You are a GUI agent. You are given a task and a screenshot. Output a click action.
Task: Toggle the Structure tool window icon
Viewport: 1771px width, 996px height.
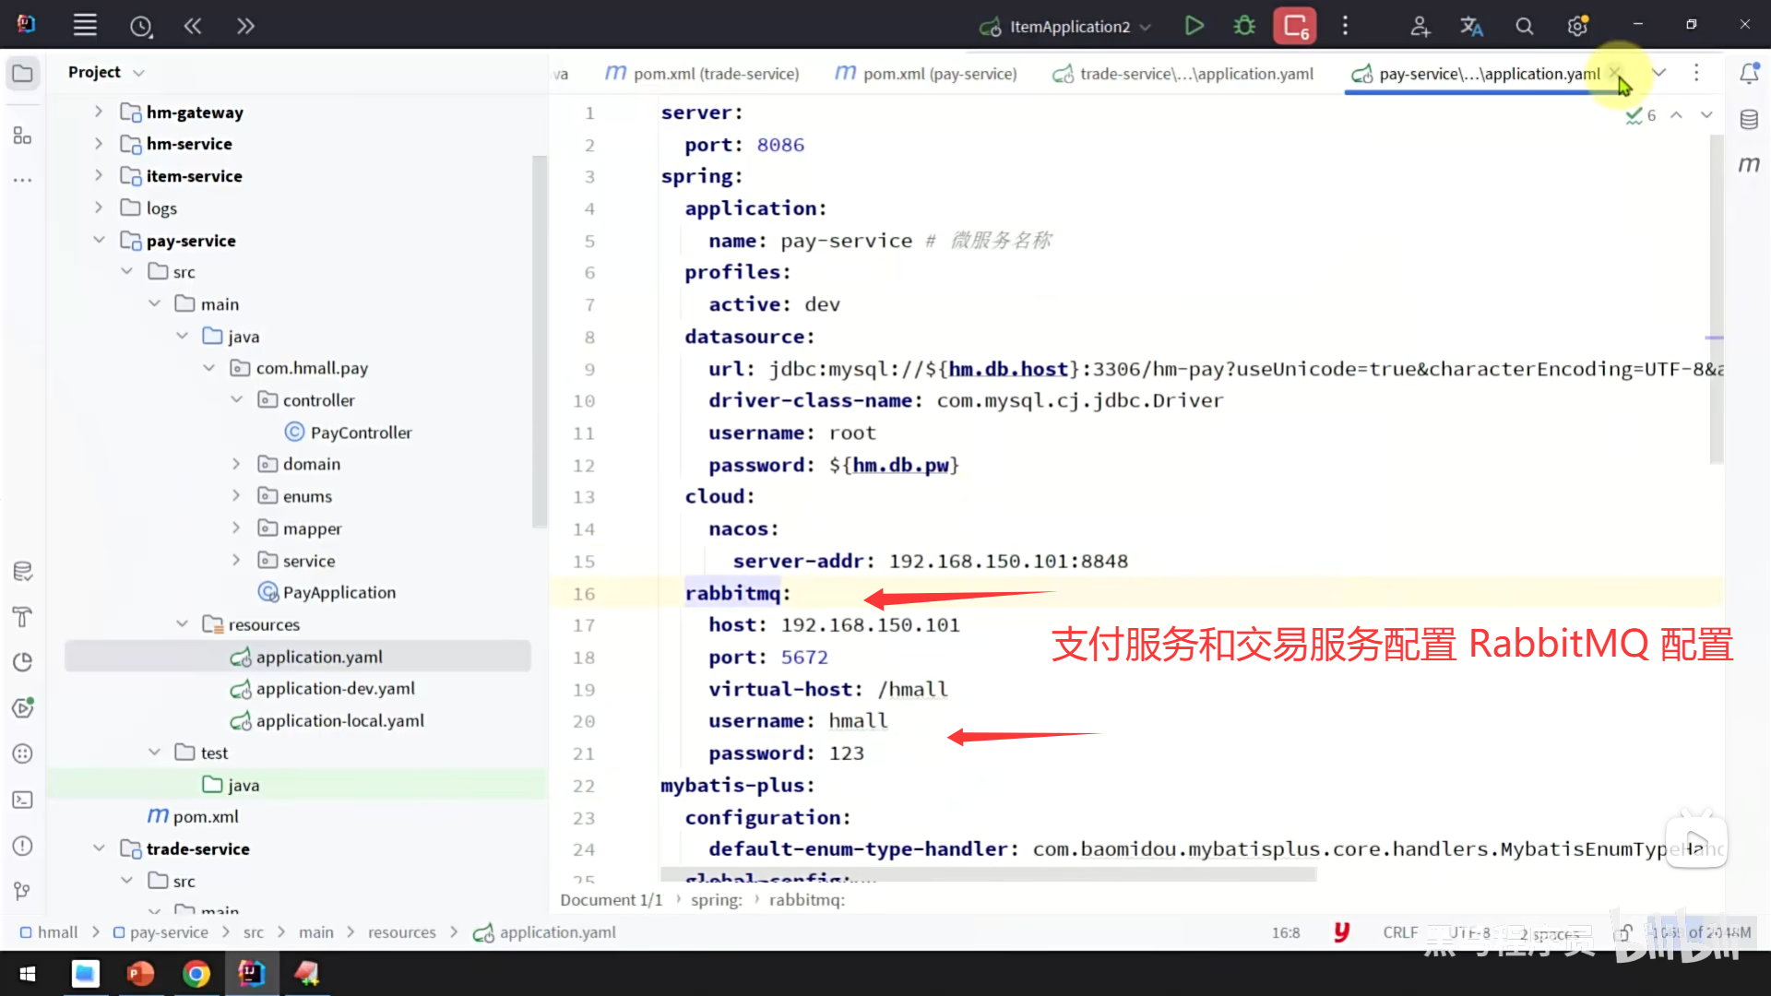click(x=23, y=136)
